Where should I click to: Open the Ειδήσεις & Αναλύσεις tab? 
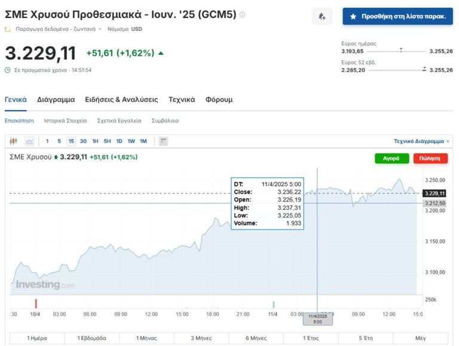pos(121,100)
